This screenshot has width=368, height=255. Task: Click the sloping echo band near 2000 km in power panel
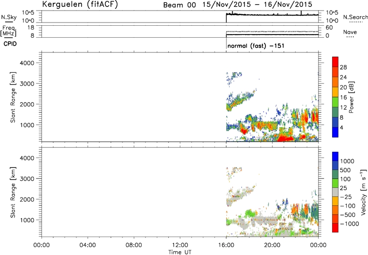click(x=239, y=101)
